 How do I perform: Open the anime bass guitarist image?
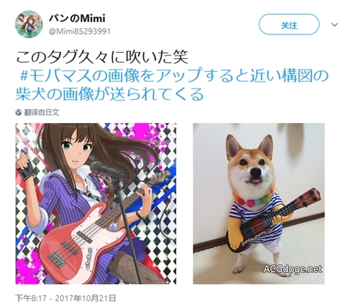pyautogui.click(x=96, y=203)
